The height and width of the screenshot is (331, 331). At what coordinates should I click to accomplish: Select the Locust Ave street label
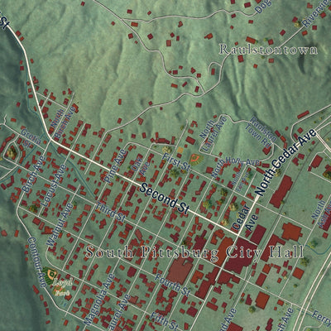[x=54, y=185]
